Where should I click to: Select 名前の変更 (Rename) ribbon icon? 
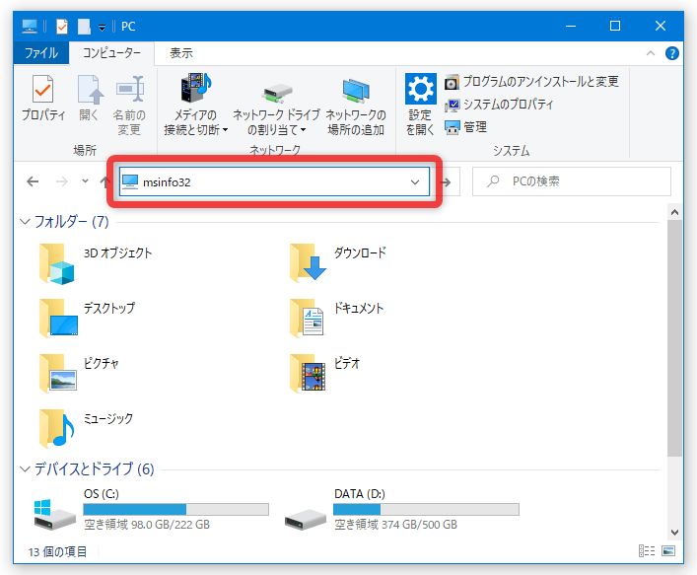[129, 106]
